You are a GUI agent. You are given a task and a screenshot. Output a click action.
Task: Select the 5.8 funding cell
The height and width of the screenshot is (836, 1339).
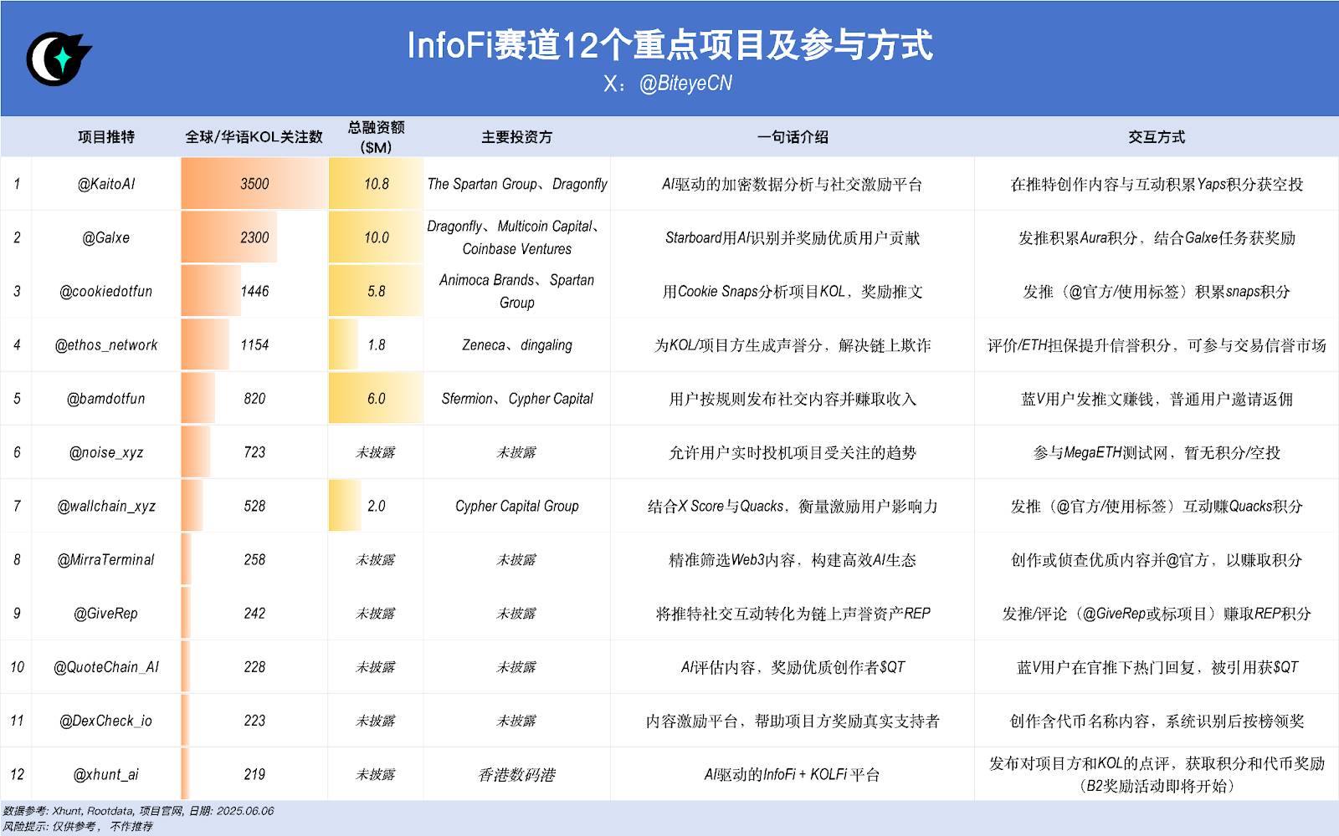(376, 291)
